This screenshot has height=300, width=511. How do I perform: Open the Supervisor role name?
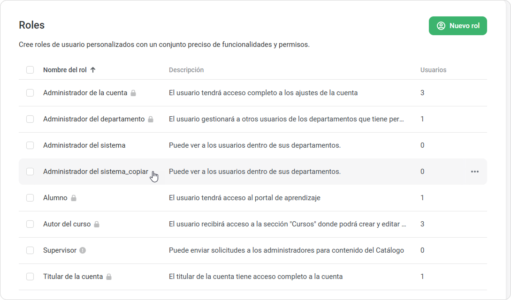(60, 250)
